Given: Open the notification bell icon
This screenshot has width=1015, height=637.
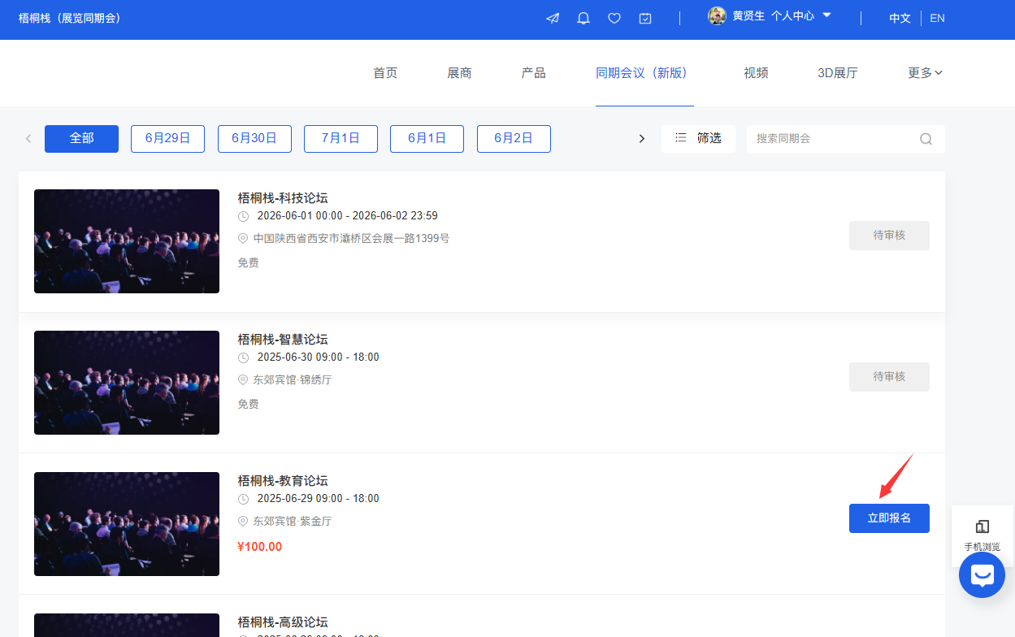Looking at the screenshot, I should tap(583, 18).
